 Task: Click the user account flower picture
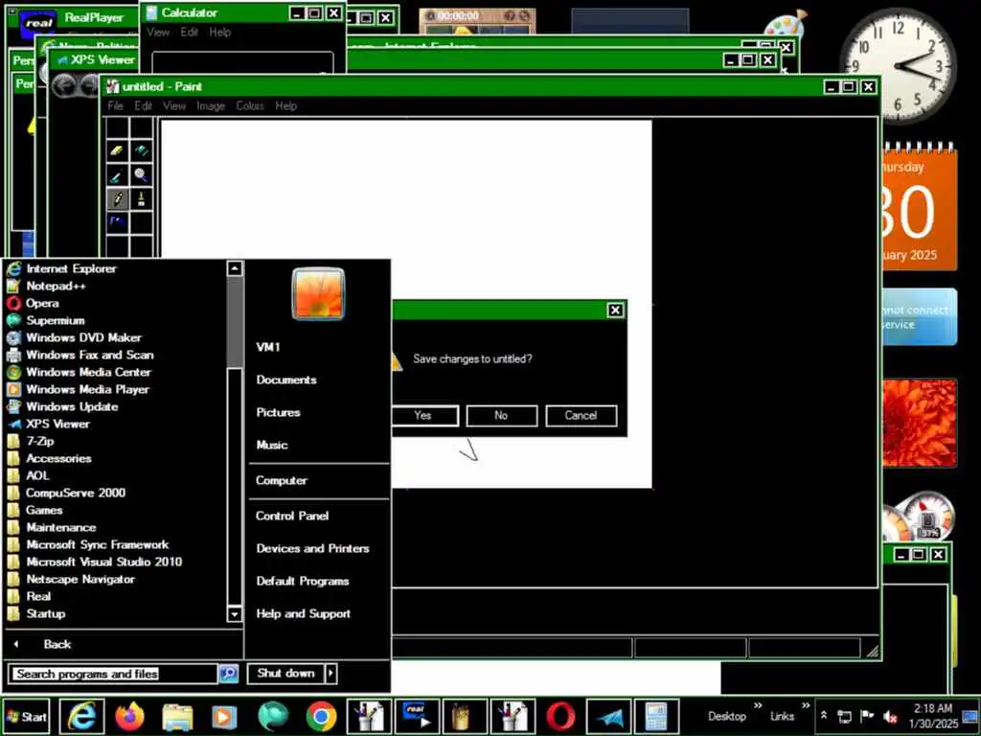tap(318, 294)
